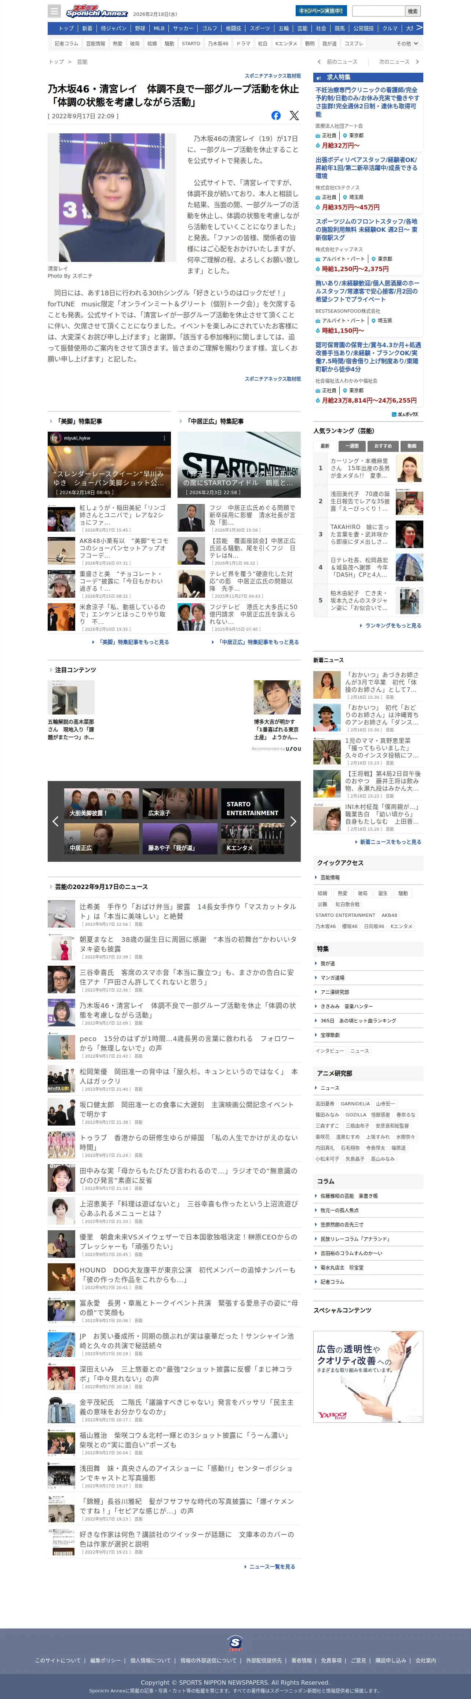Select the ゴルフ nav tab

209,28
